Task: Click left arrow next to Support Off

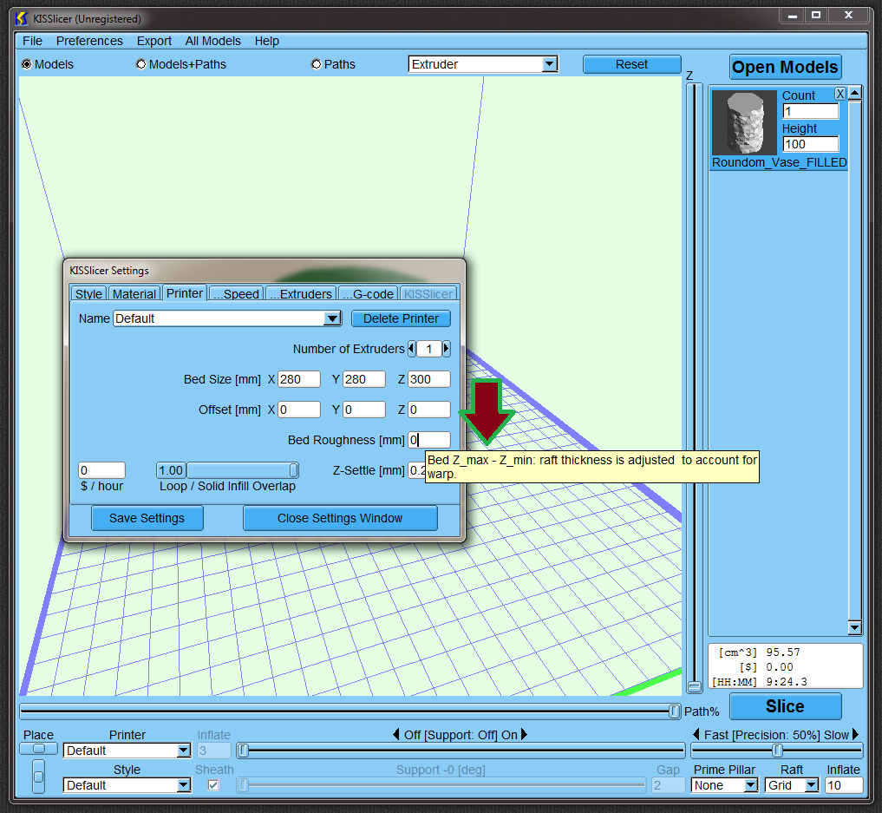Action: 397,735
